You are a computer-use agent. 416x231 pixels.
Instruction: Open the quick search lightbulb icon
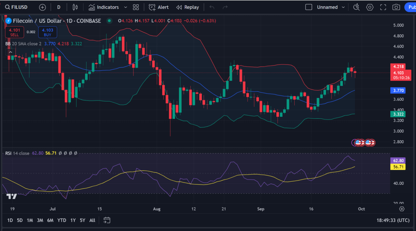(x=356, y=7)
